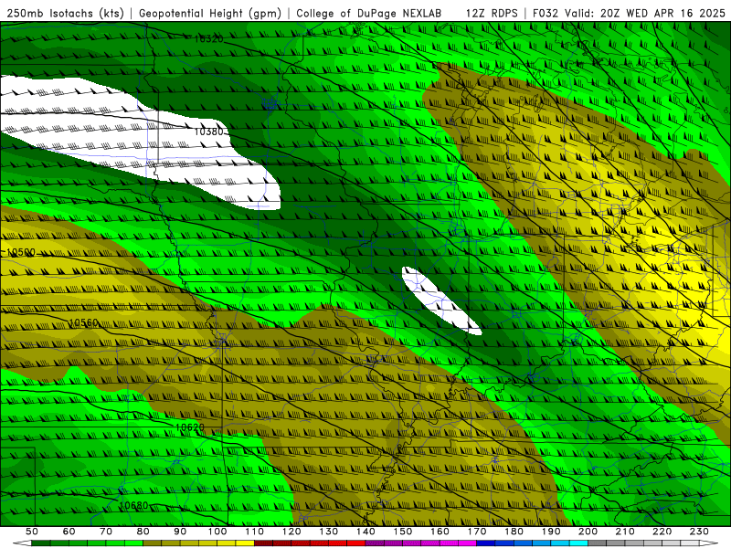
Task: Click the 10320 height contour label
Action: (209, 39)
